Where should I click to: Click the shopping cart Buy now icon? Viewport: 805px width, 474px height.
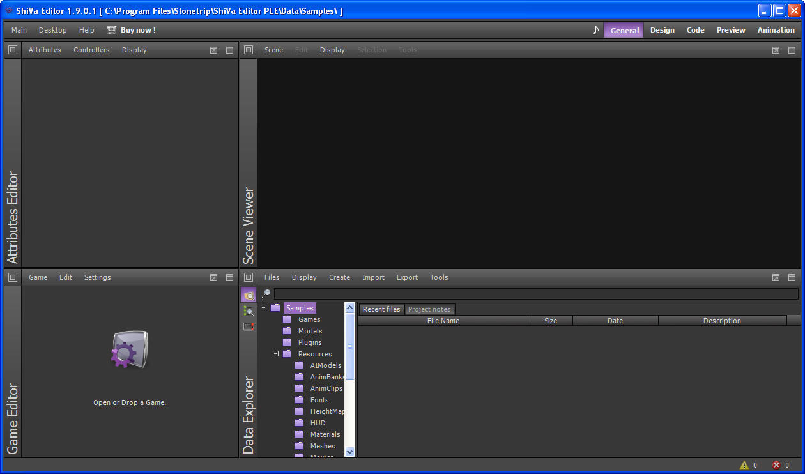coord(111,29)
